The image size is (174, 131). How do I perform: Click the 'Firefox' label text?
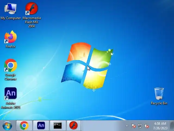click(x=11, y=46)
